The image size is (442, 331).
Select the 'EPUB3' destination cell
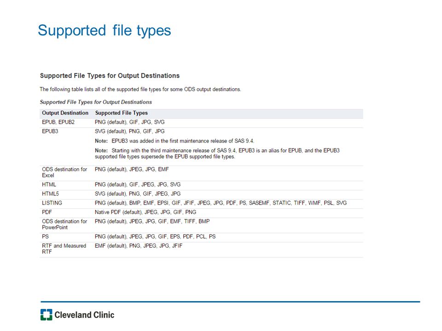50,131
